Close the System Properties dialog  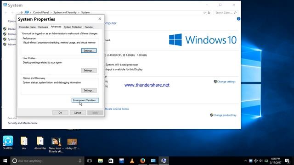[x=100, y=19]
